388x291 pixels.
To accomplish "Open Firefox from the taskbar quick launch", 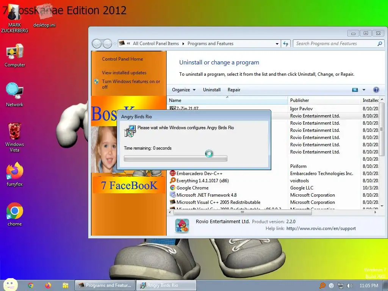I will tap(48, 285).
